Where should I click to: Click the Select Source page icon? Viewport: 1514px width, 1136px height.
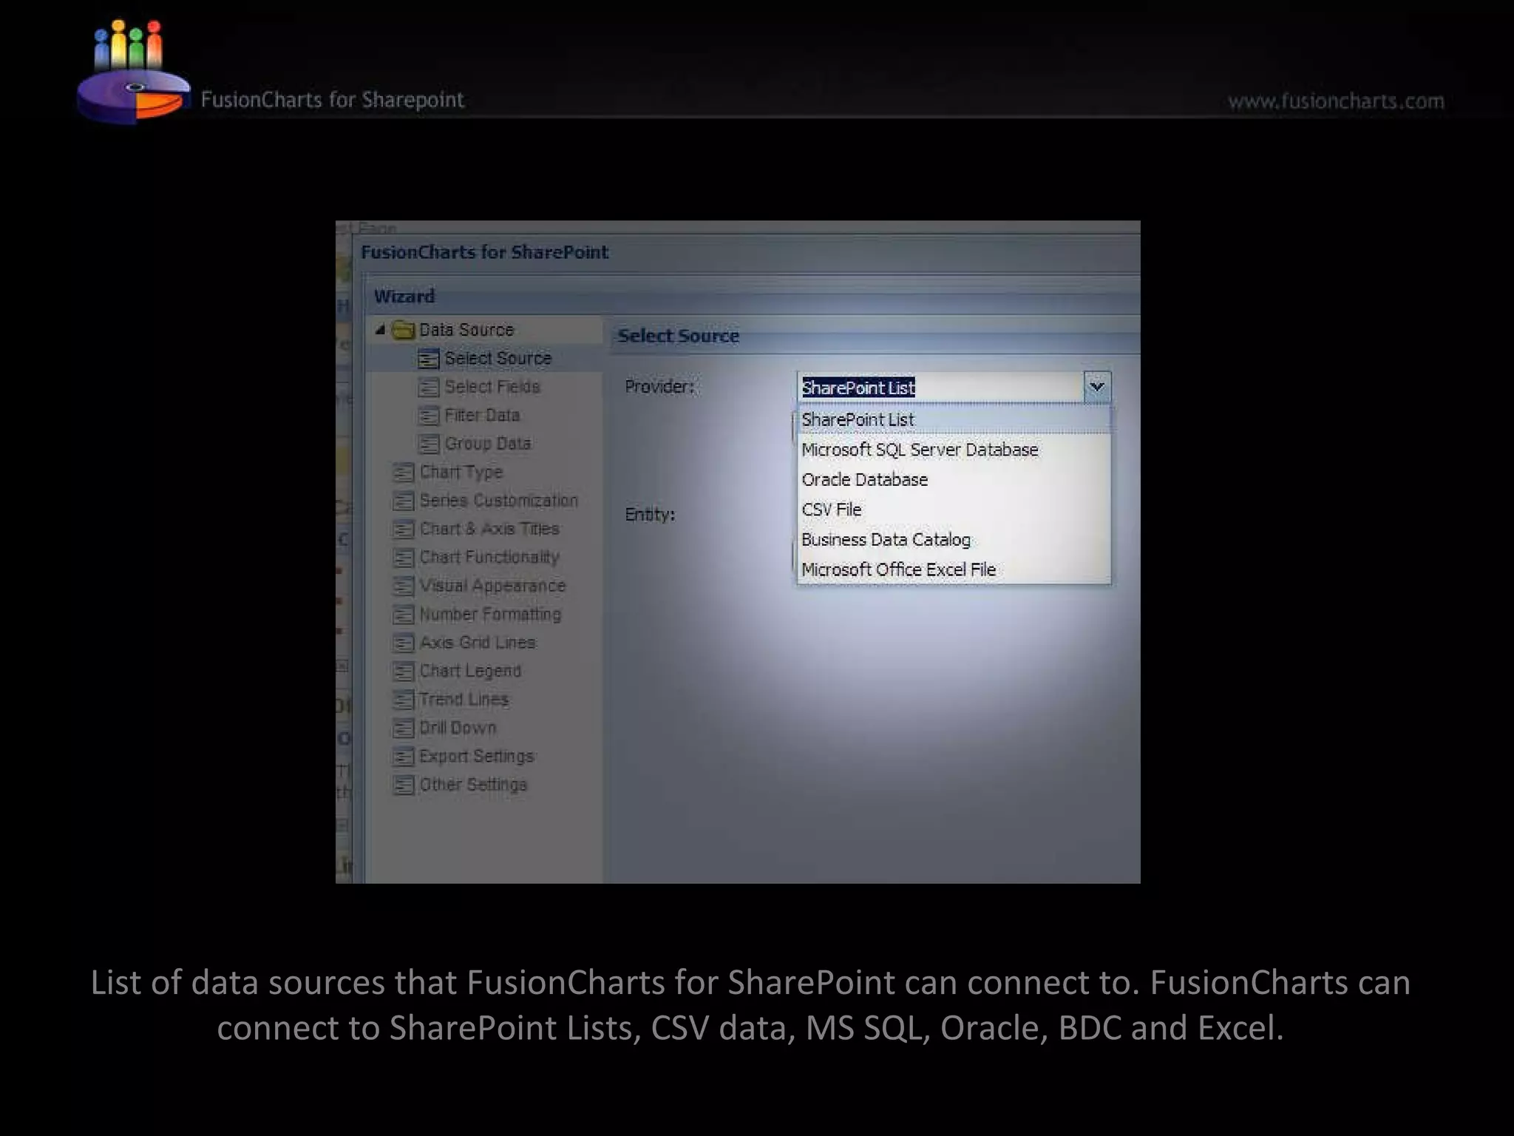(428, 359)
